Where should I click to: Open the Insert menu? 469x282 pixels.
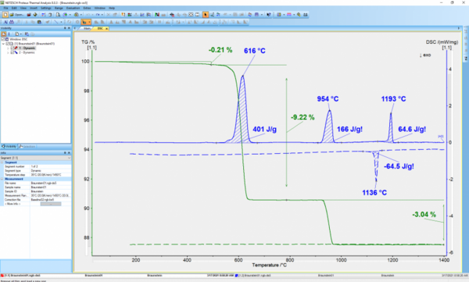point(34,8)
